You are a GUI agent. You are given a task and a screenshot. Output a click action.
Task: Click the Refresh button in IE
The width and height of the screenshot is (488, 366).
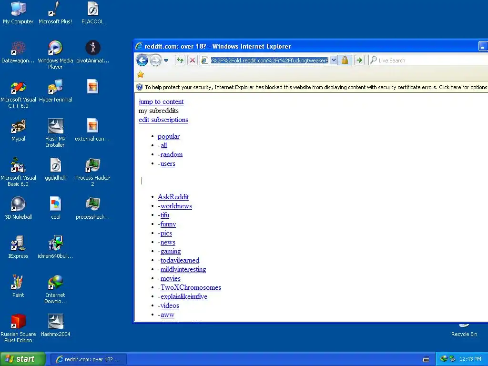click(x=180, y=60)
